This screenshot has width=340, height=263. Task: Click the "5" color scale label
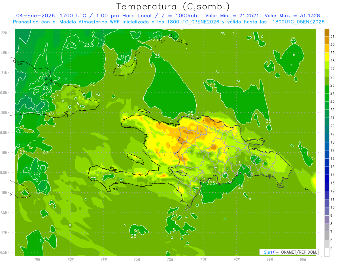tap(331, 248)
